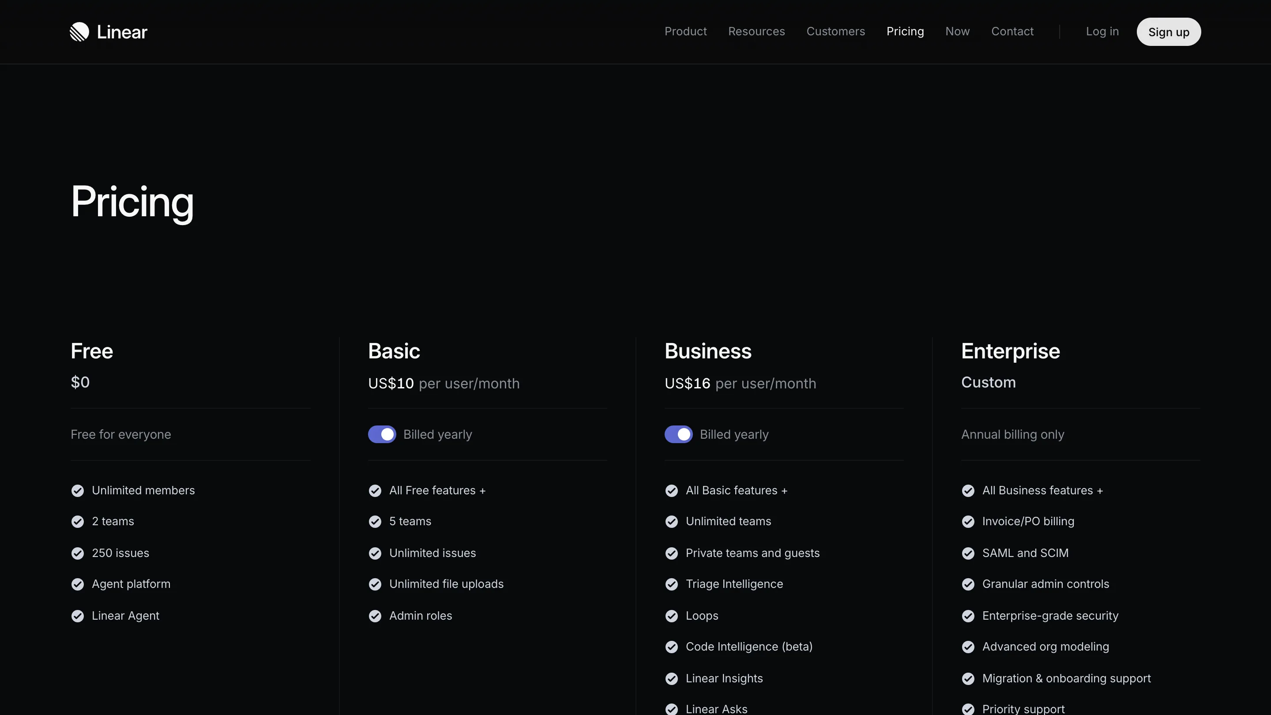Viewport: 1271px width, 715px height.
Task: Click the Free plan heading
Action: click(92, 351)
